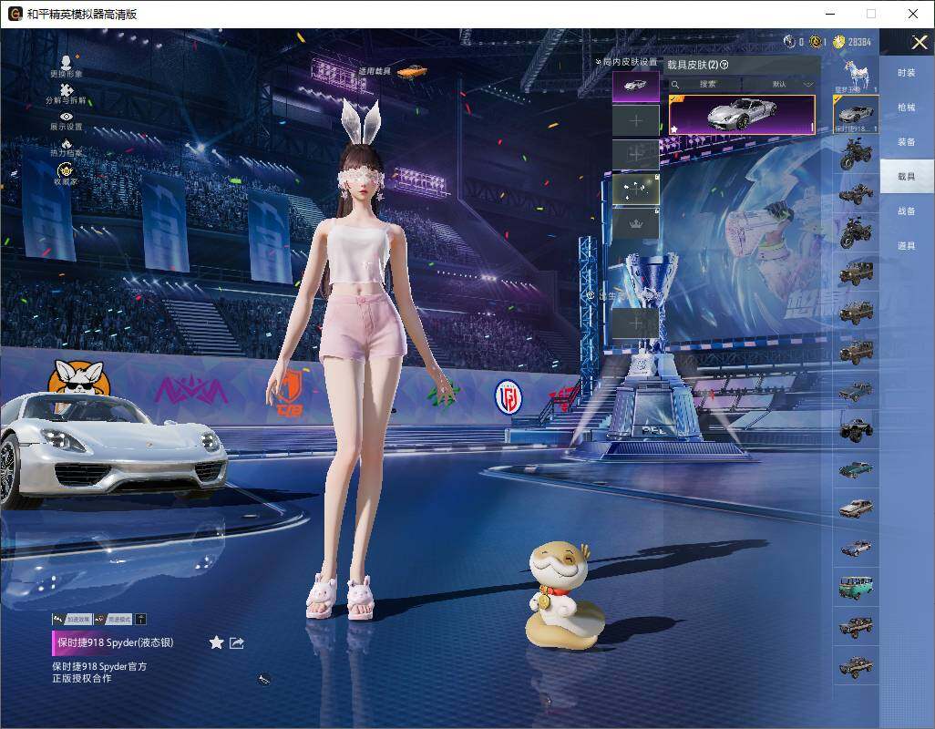Select the teal minibus thumbnail
935x729 pixels.
point(857,587)
